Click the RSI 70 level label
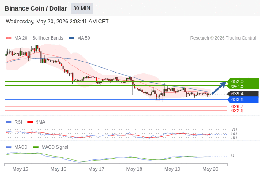The height and width of the screenshot is (176, 260). (234, 129)
